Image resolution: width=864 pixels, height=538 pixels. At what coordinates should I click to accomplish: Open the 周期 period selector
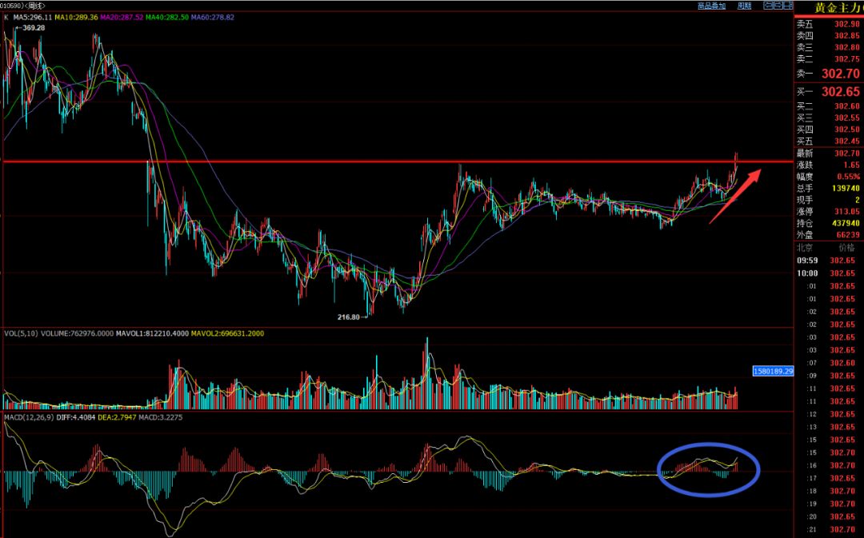tap(745, 6)
